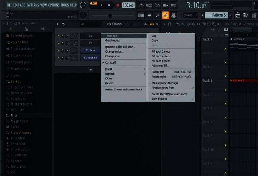Screen dimensions: 258x176
Task: Toggle the mute LED for channel P2
Action: (x=58, y=43)
